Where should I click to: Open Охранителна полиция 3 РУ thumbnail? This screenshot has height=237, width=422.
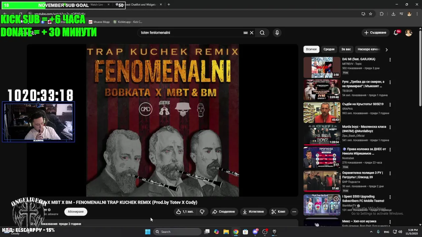pos(322,181)
